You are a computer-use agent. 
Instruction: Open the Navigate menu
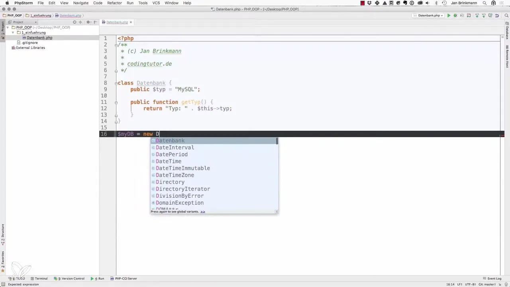[80, 3]
